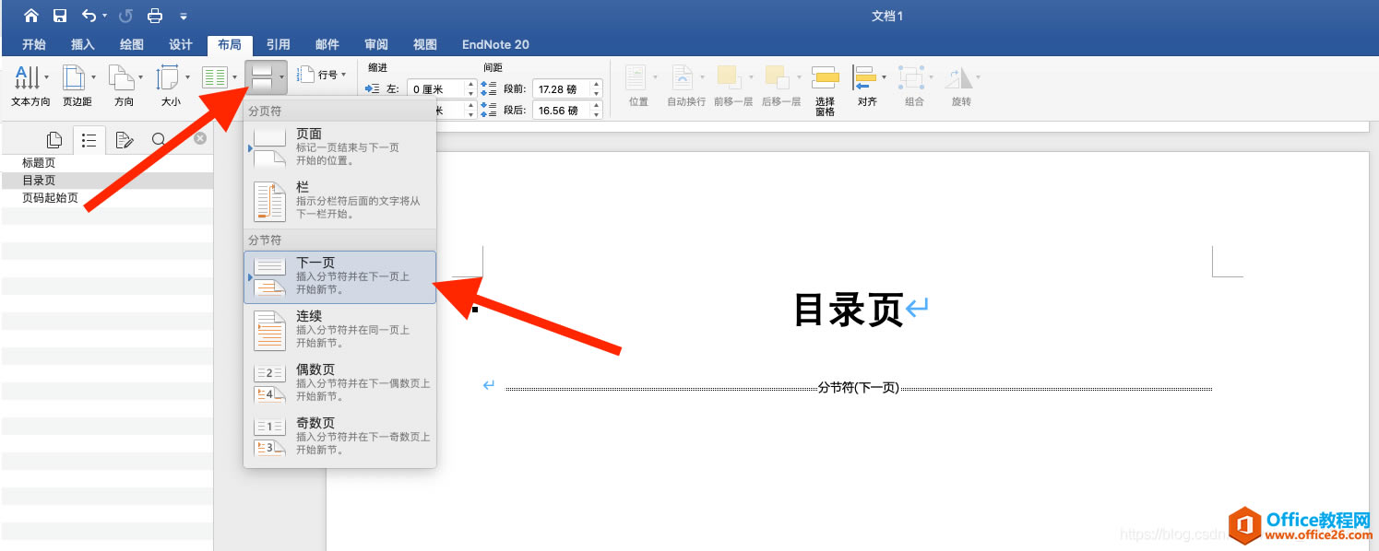Increase 段前 spacing with the stepper

click(595, 84)
